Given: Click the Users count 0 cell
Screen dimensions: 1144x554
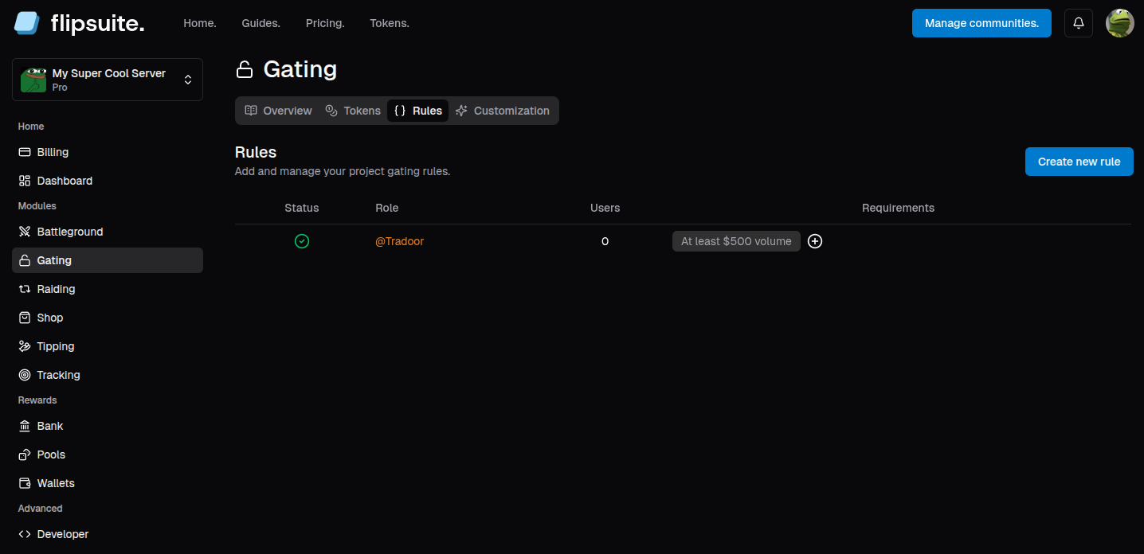Looking at the screenshot, I should coord(605,241).
